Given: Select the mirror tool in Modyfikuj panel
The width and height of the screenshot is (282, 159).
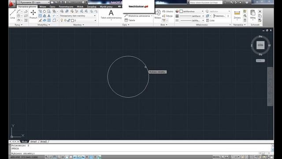Looking at the screenshot, I should pos(49,16).
